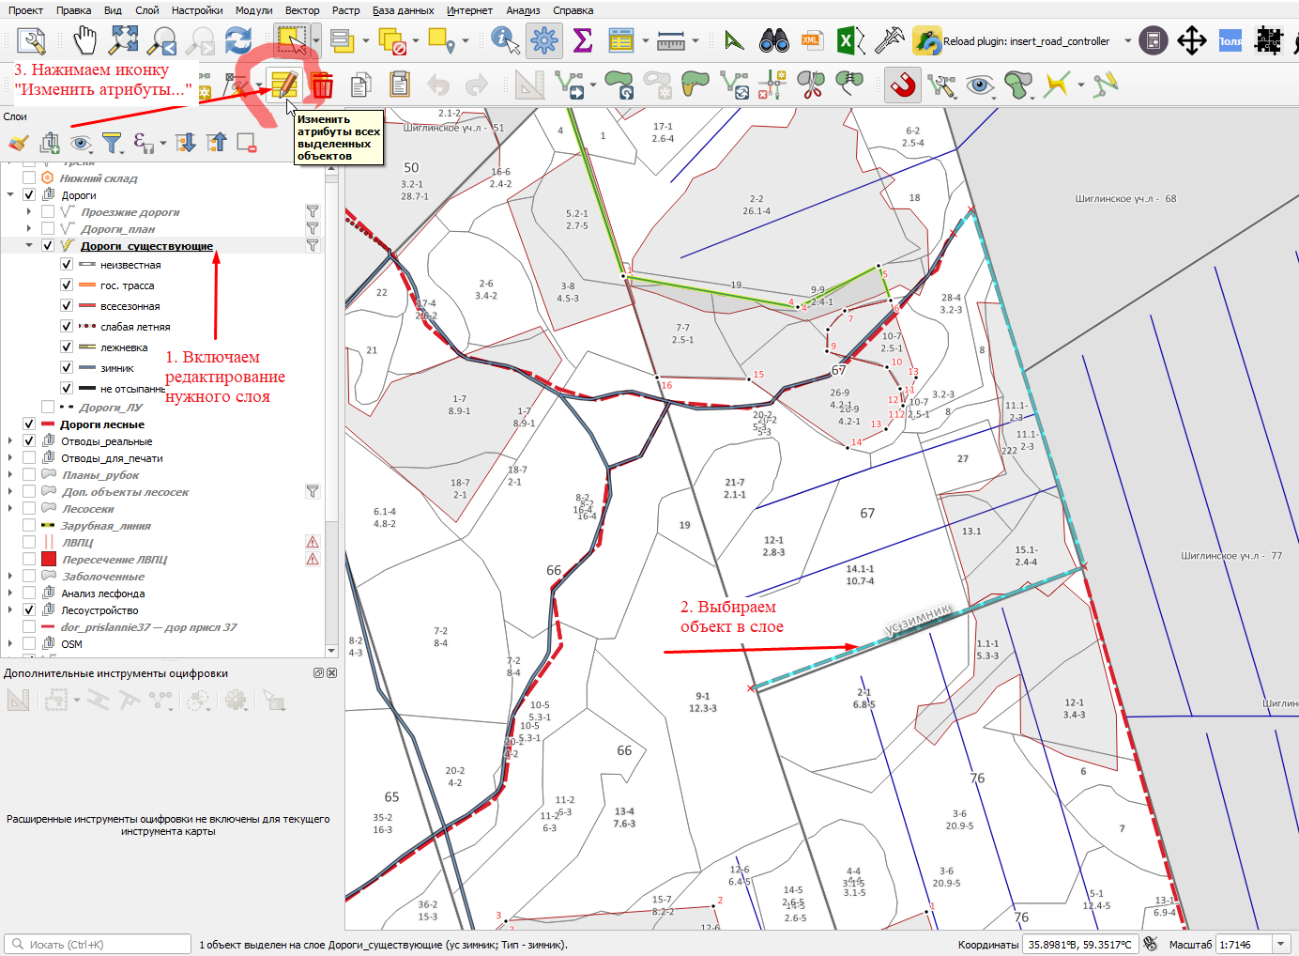Screen dimensions: 1299x956
Task: Click the four-arrow move icon
Action: pos(1192,40)
